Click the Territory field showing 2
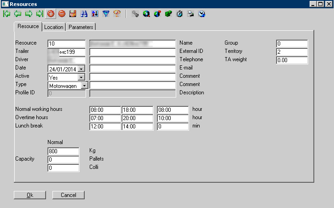Viewport: 334px width, 208px height. pos(292,52)
